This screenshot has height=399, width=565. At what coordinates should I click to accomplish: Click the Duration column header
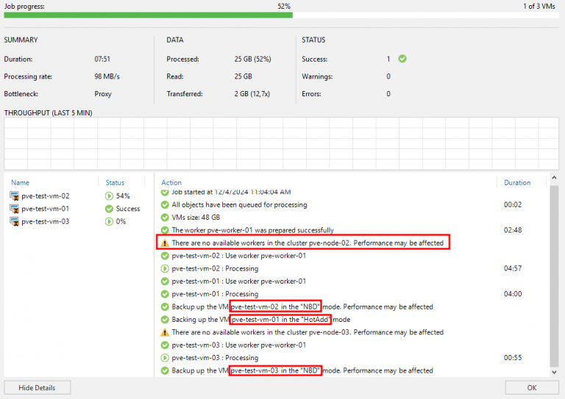(x=517, y=182)
